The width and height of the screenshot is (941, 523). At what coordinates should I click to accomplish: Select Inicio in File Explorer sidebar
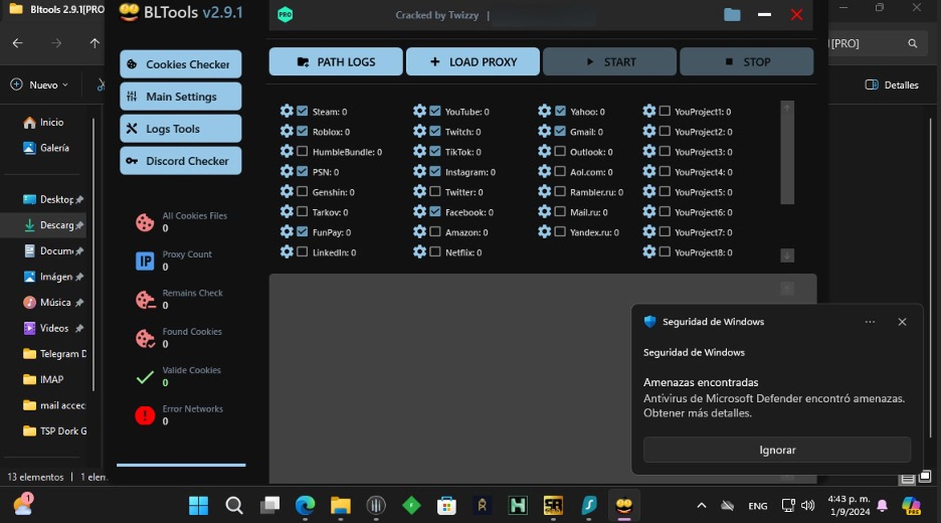(44, 122)
